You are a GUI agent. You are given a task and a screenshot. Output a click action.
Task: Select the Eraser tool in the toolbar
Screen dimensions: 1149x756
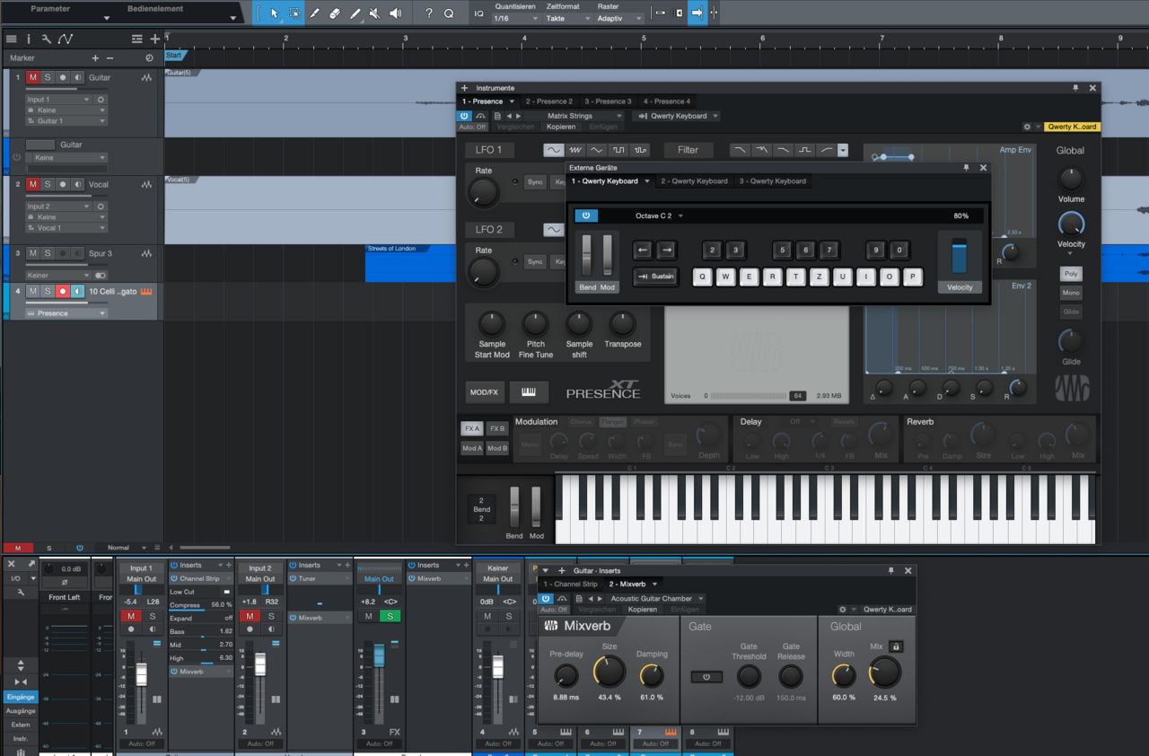(334, 13)
